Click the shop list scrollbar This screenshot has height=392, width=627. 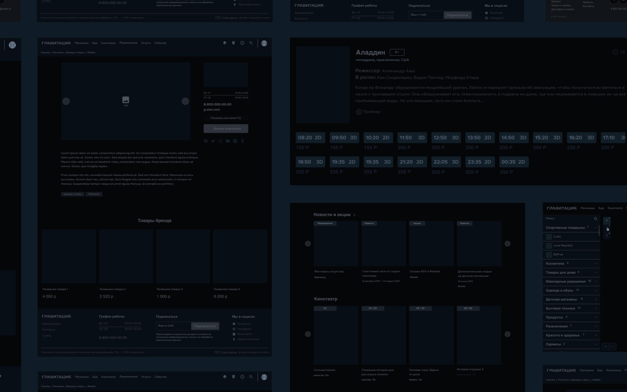(599, 230)
